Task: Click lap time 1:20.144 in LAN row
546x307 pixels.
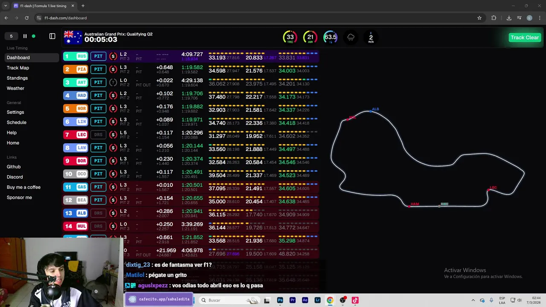Action: 192,146
